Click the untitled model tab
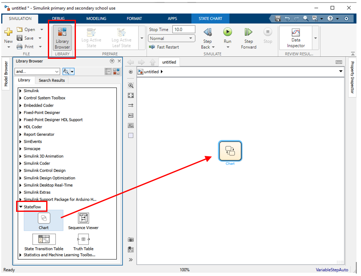This screenshot has height=276, width=361. [x=169, y=62]
